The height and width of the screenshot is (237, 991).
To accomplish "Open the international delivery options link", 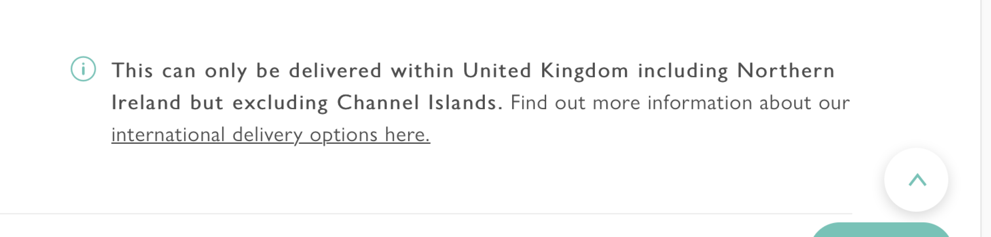I will (270, 135).
